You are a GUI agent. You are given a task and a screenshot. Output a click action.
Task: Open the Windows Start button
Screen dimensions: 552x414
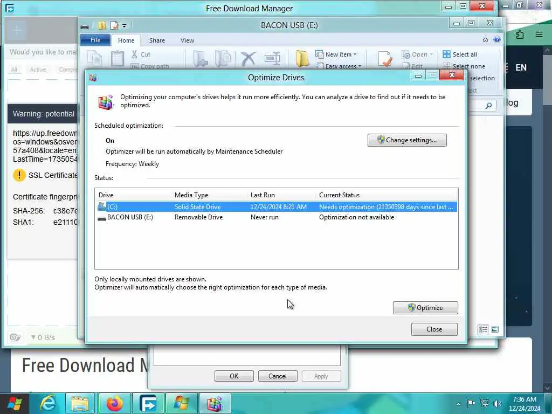click(x=15, y=403)
